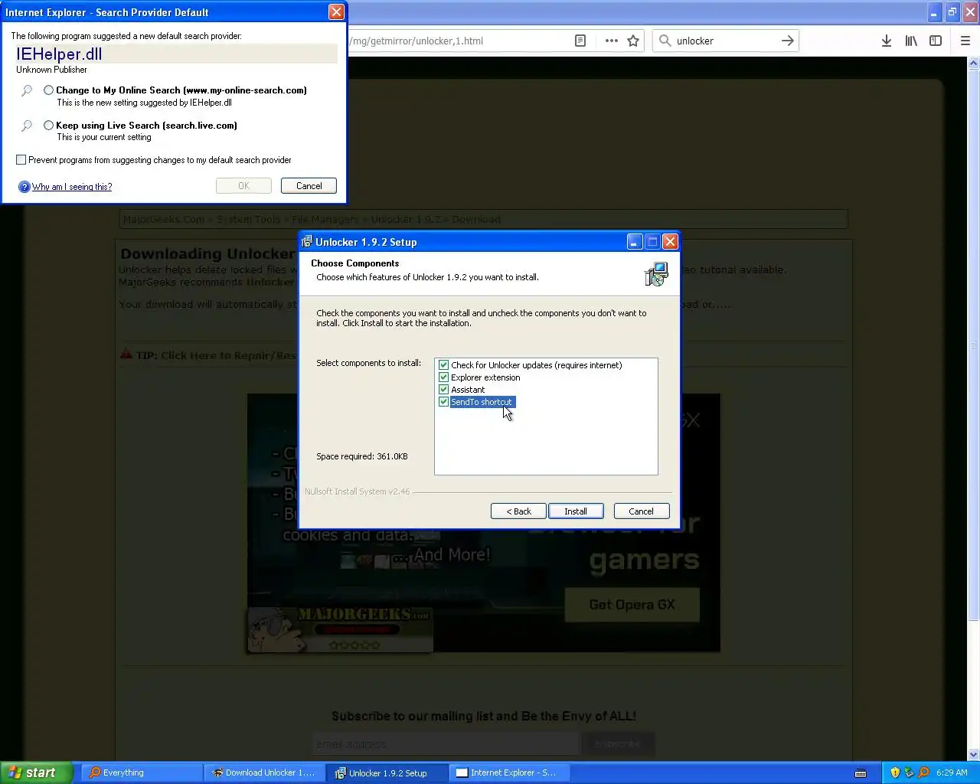Click the Get Opera GX ad button
The height and width of the screenshot is (784, 980).
tap(632, 605)
